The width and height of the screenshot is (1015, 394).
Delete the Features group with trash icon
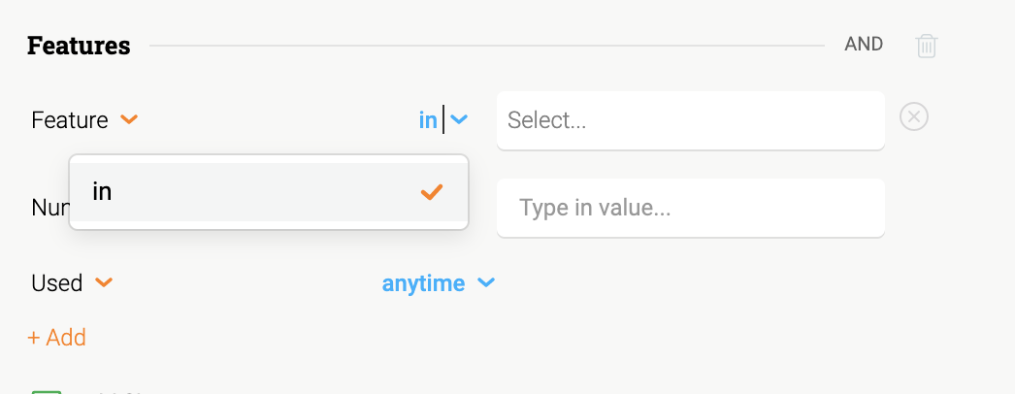pyautogui.click(x=927, y=46)
